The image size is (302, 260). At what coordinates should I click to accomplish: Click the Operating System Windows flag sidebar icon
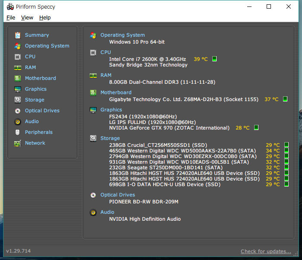click(18, 46)
